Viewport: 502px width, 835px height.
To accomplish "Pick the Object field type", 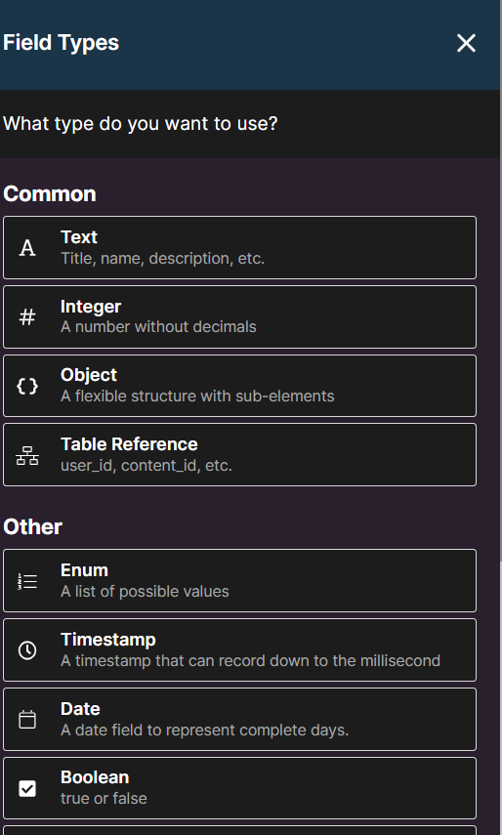I will tap(239, 386).
